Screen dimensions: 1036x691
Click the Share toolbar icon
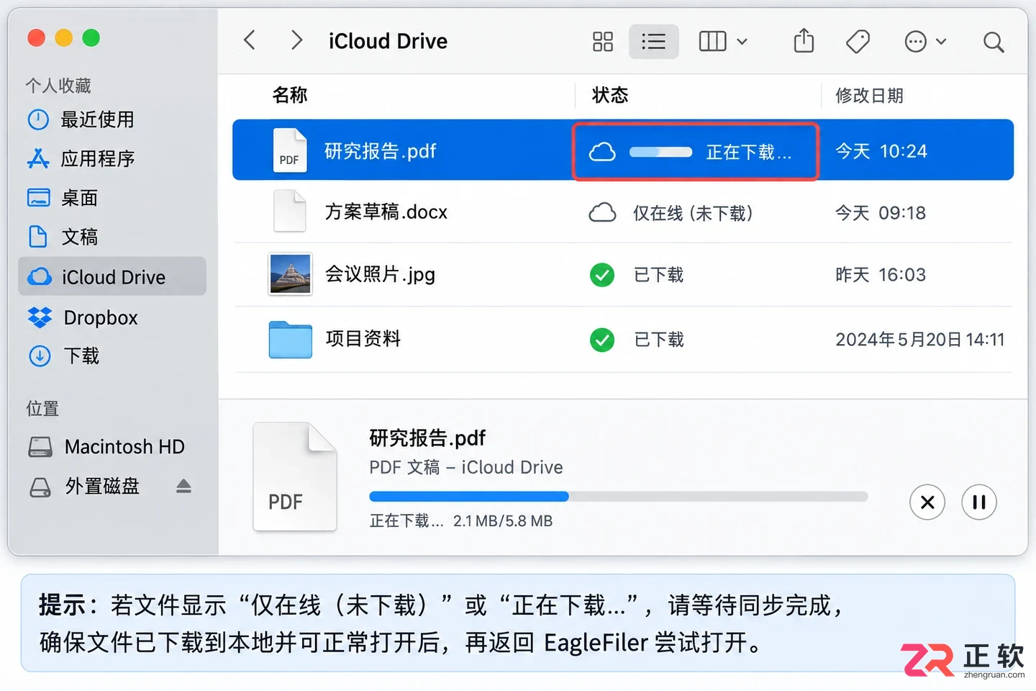(804, 41)
